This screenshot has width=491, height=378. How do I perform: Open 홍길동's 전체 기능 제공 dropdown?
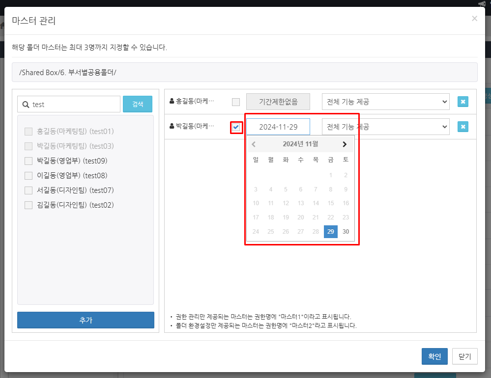[385, 102]
